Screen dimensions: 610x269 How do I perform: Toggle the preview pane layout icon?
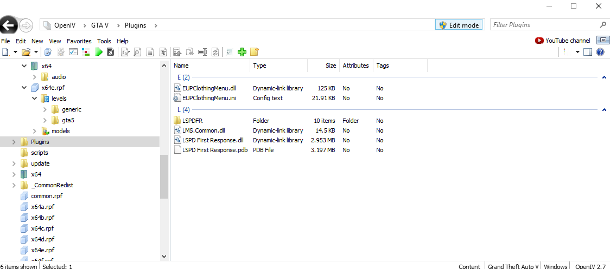[x=588, y=51]
